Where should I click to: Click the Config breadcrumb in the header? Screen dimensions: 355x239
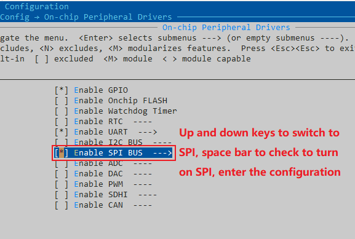pyautogui.click(x=15, y=17)
